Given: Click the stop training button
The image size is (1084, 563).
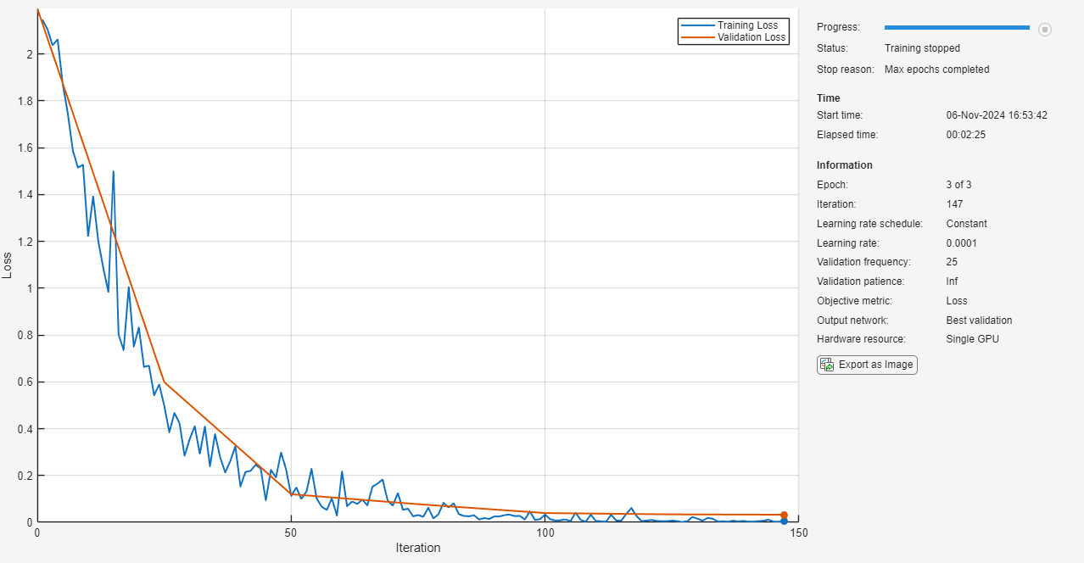Looking at the screenshot, I should pyautogui.click(x=1045, y=30).
